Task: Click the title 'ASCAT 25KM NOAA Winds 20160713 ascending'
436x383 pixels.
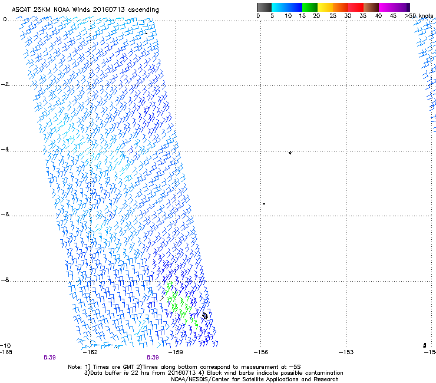Action: coord(85,10)
